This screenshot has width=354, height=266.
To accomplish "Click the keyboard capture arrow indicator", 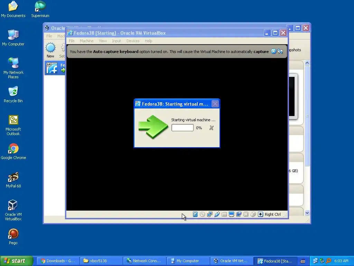I will pos(260,214).
